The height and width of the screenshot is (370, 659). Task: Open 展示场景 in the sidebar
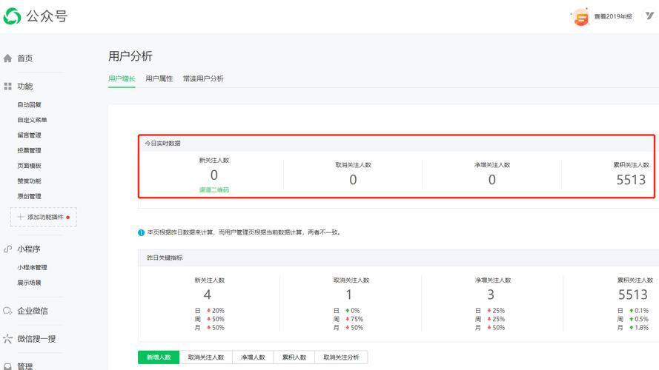coord(30,283)
